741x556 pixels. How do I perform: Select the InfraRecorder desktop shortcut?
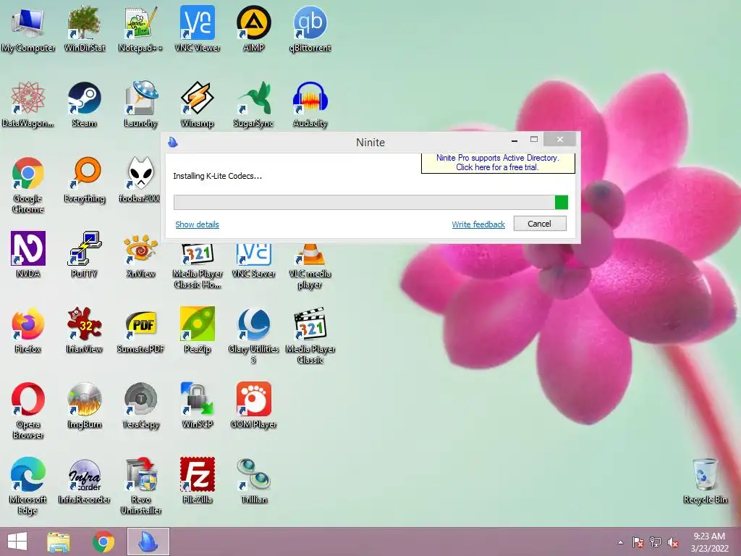click(x=84, y=481)
